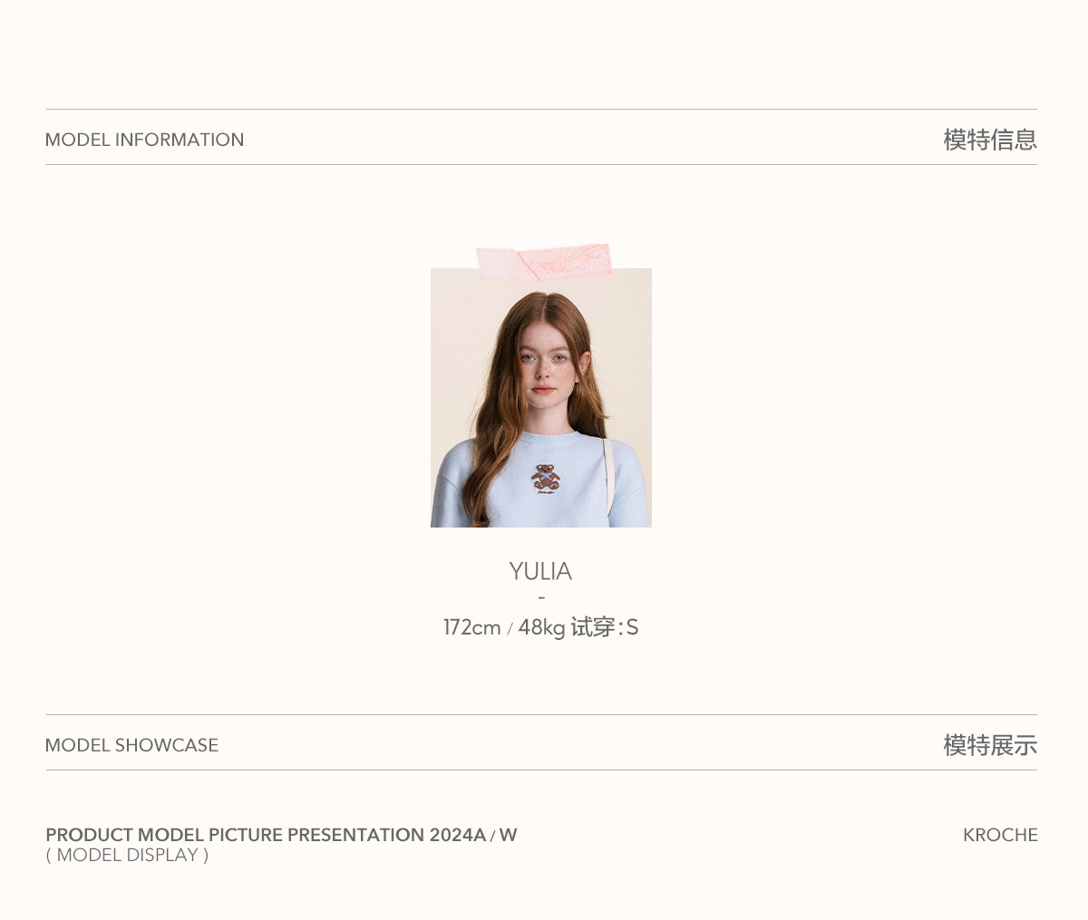Click the pink tape strip above photo
The image size is (1088, 920).
[543, 261]
